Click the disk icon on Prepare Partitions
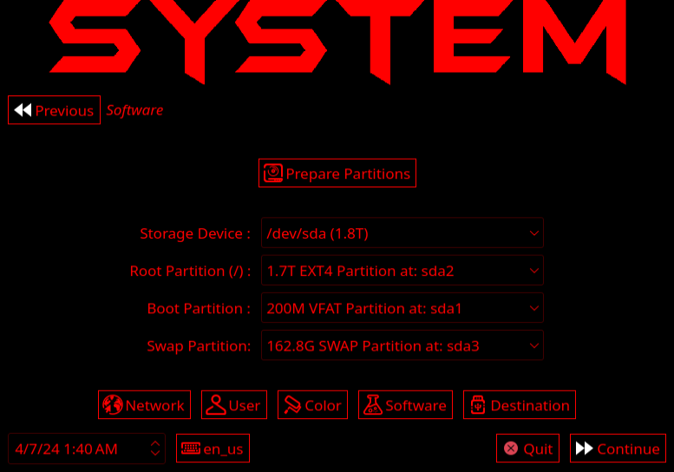This screenshot has height=472, width=674. point(273,174)
